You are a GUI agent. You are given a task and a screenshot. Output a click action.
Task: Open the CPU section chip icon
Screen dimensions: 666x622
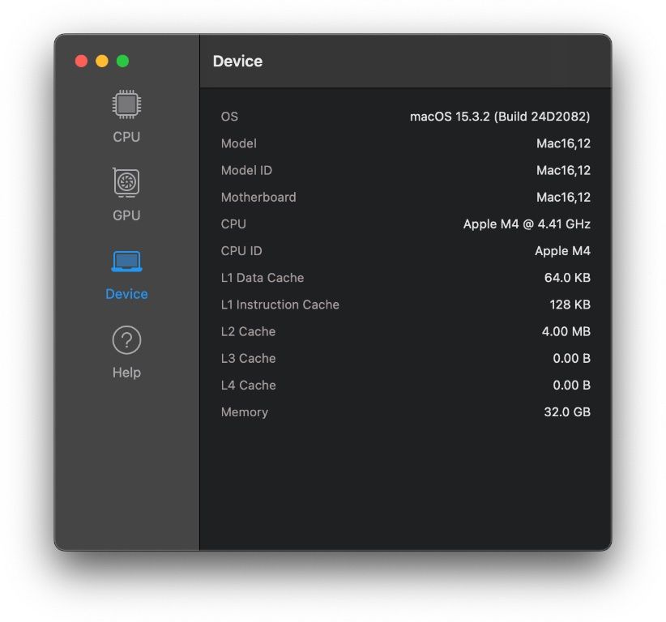click(x=126, y=104)
